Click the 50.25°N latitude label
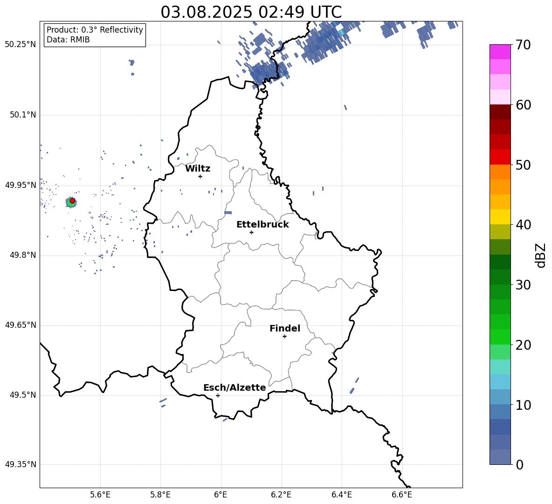Image resolution: width=552 pixels, height=504 pixels. 21,45
